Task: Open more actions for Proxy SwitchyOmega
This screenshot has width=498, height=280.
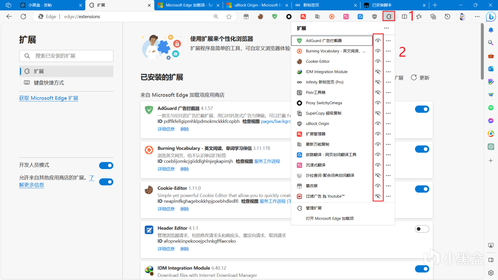Action: 388,103
